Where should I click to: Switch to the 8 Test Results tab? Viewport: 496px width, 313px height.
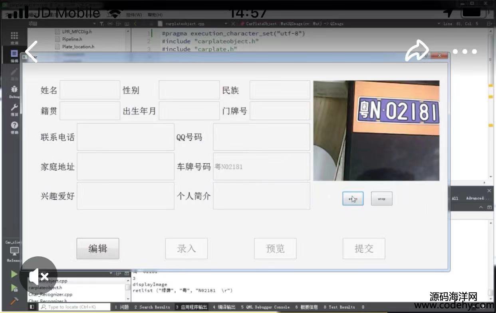point(339,307)
